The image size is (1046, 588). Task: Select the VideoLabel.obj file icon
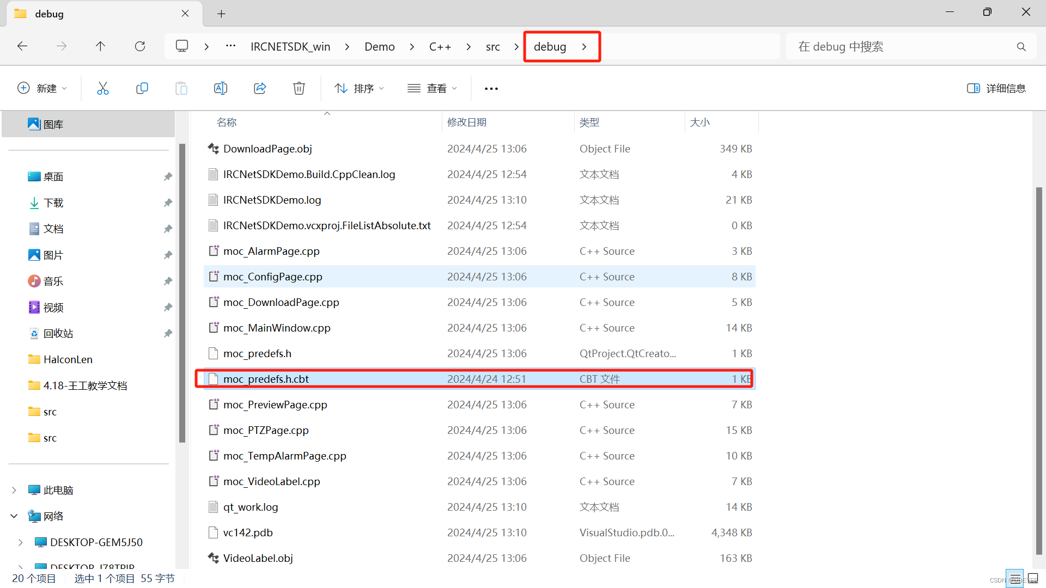[x=213, y=558]
